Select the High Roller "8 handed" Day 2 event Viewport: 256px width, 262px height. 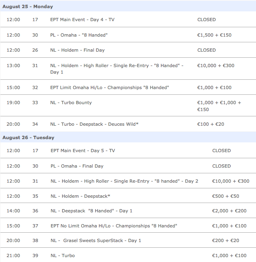[x=124, y=181]
